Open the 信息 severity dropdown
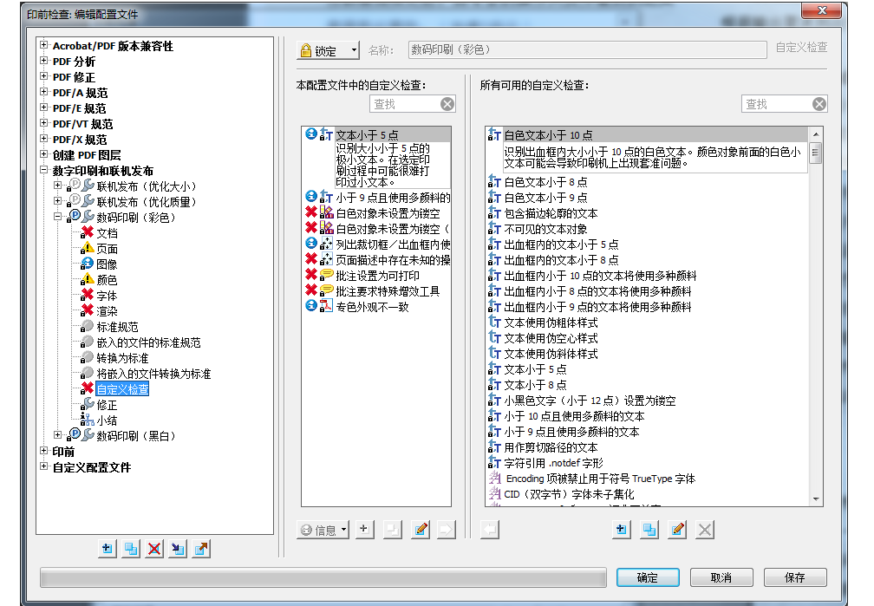This screenshot has height=606, width=874. (x=323, y=530)
